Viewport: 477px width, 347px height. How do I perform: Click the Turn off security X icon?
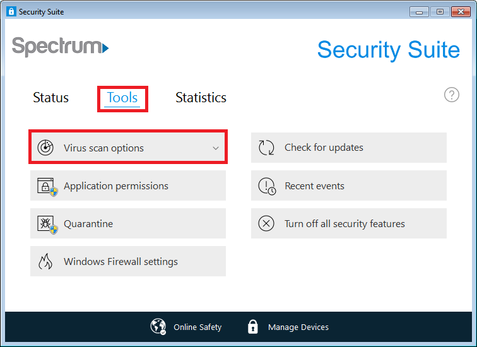(266, 223)
